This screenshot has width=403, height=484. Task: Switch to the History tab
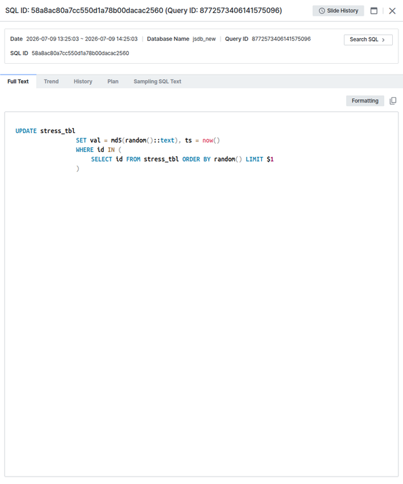[x=83, y=81]
